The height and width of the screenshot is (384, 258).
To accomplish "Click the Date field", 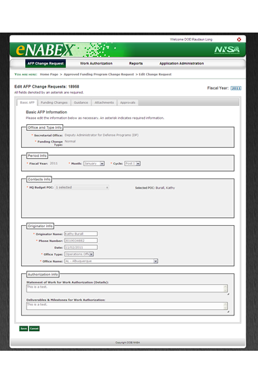I will click(81, 248).
